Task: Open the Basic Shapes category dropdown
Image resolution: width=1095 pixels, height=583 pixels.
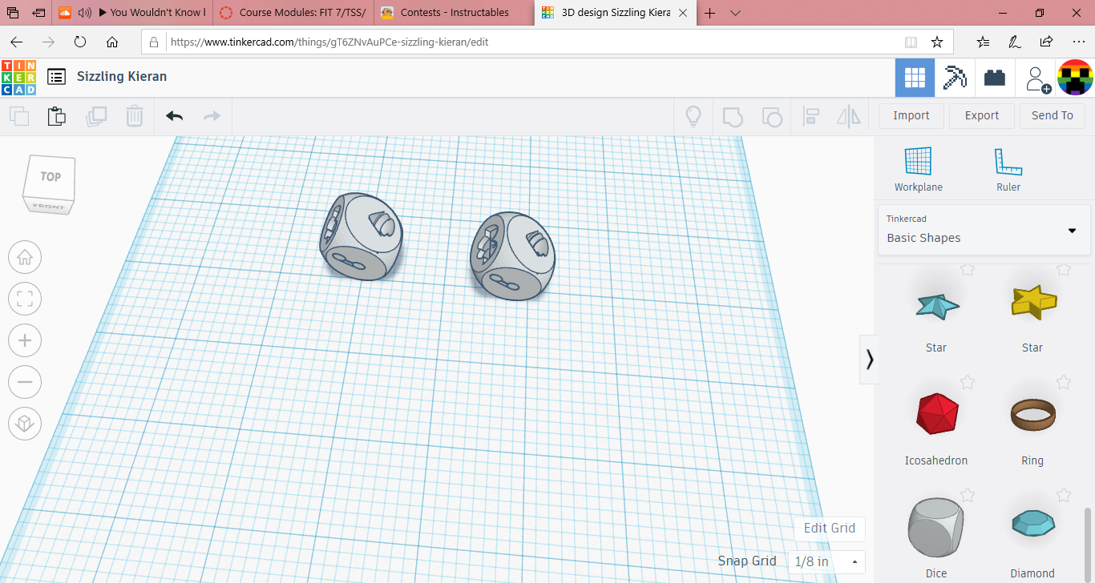Action: (984, 231)
